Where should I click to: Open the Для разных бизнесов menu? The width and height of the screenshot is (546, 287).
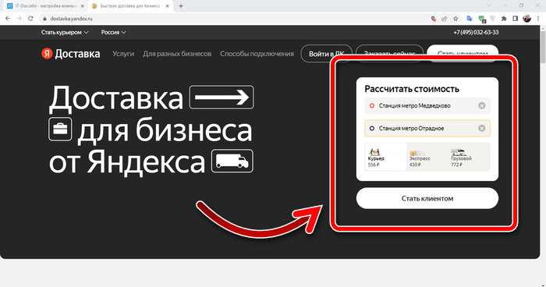pyautogui.click(x=177, y=54)
